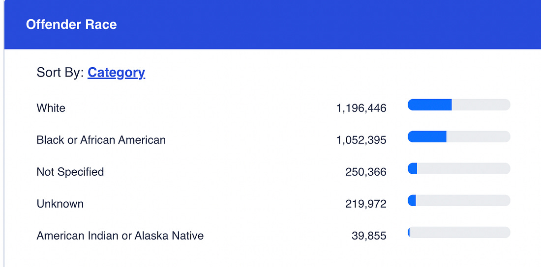Click the 219,972 count value
541x267 pixels.
tap(365, 204)
